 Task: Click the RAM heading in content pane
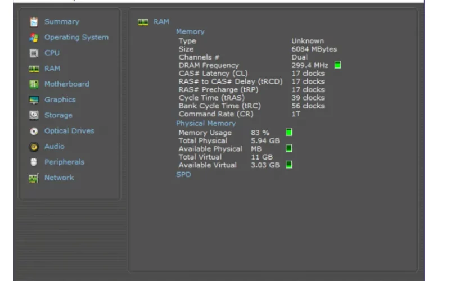161,22
